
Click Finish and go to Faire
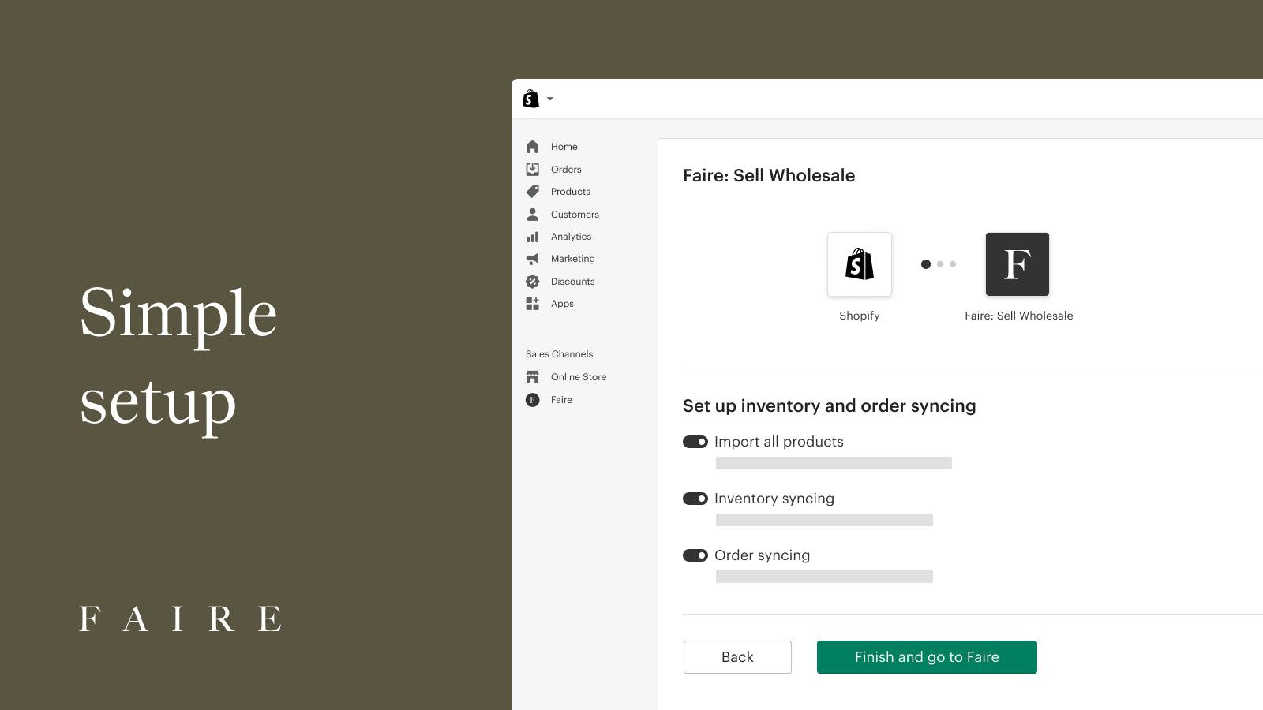pyautogui.click(x=927, y=657)
